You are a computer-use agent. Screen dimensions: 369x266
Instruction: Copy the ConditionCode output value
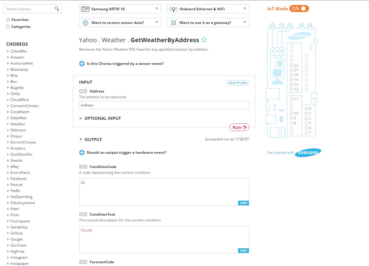(x=243, y=203)
